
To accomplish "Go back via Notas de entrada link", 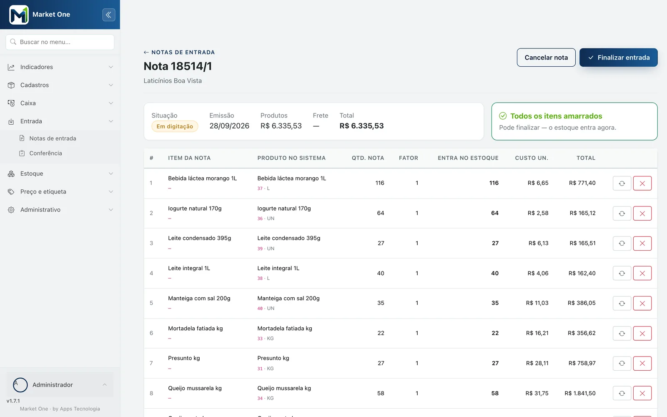I will (179, 52).
